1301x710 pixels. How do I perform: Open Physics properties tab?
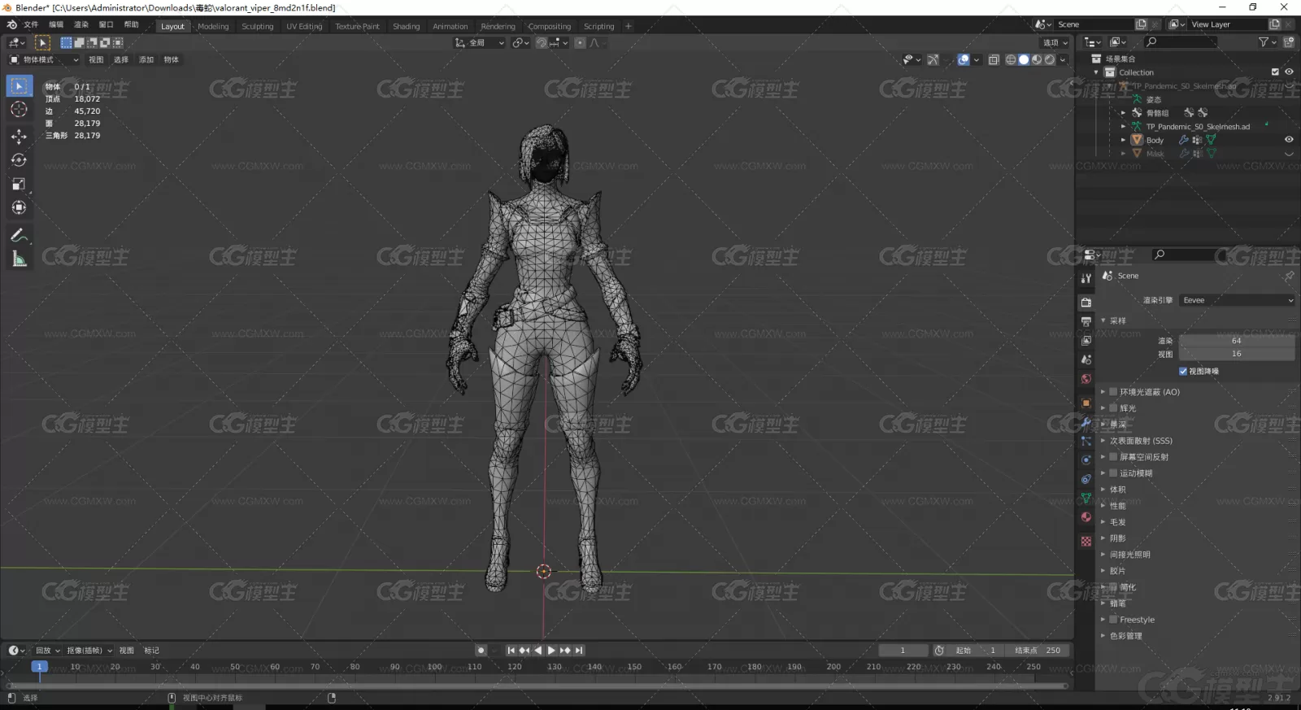(x=1086, y=460)
